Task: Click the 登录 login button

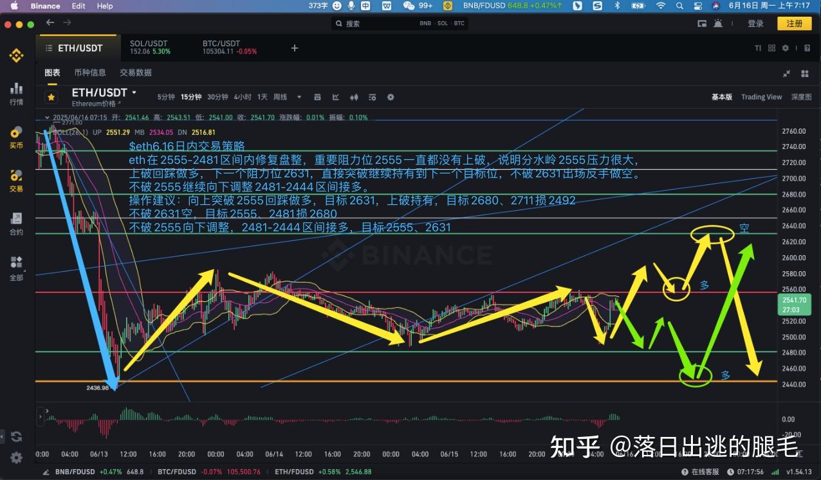Action: click(755, 24)
